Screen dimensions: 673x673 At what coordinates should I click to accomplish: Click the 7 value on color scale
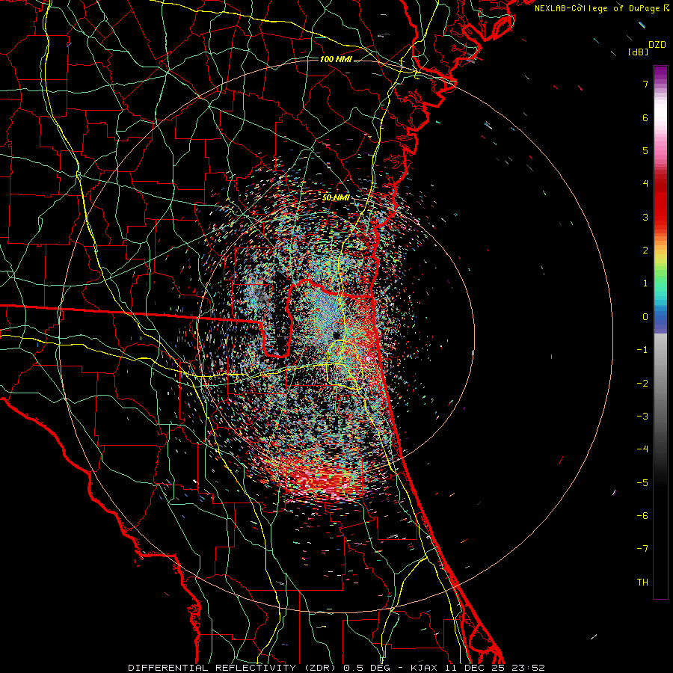coord(645,84)
